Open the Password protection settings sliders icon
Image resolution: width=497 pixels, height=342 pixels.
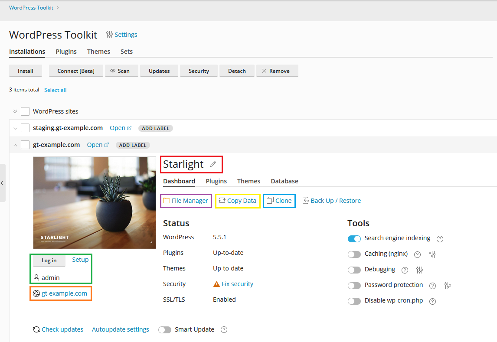[448, 286]
